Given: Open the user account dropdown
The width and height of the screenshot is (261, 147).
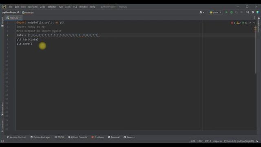Looking at the screenshot, I should pos(202,12).
